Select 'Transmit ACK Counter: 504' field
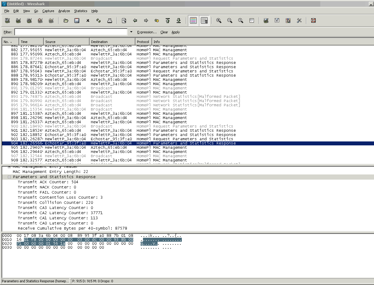The height and width of the screenshot is (285, 374). click(48, 182)
